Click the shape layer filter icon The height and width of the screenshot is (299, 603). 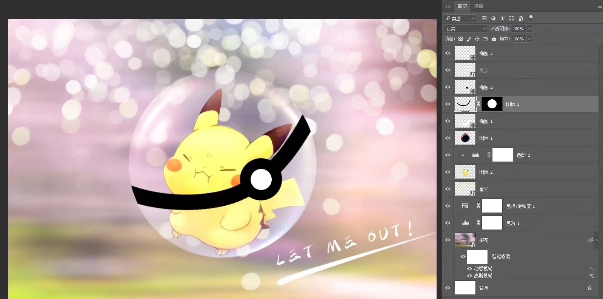pyautogui.click(x=511, y=18)
